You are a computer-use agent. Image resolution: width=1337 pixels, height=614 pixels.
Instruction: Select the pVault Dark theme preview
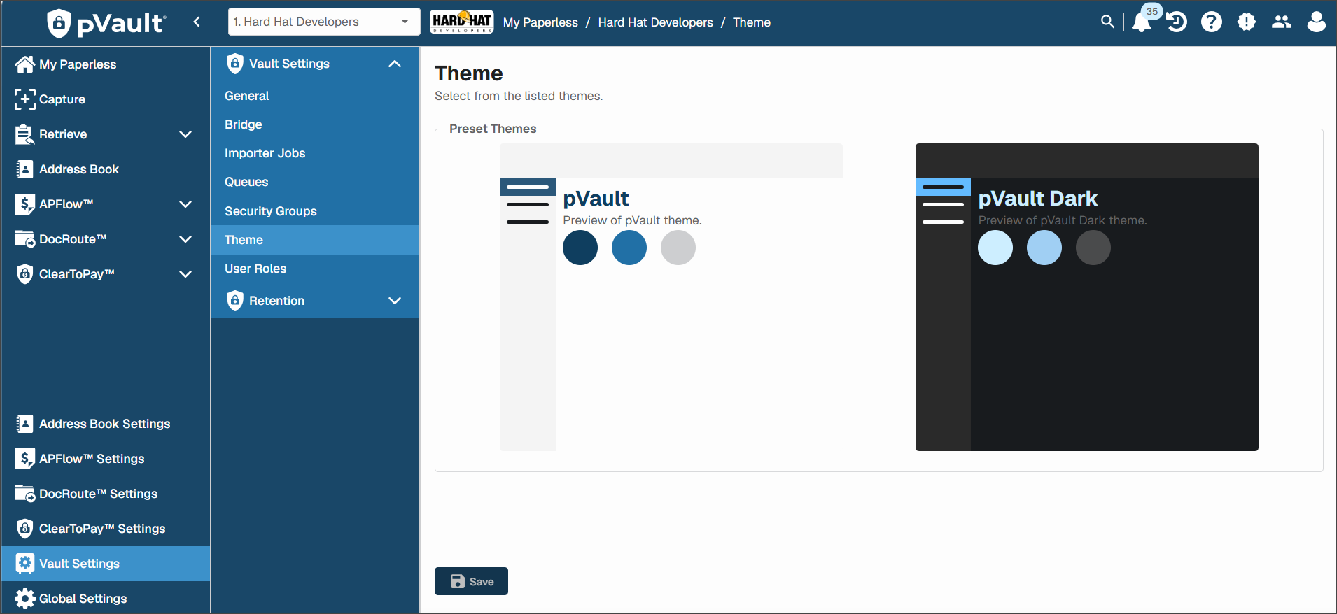pyautogui.click(x=1087, y=297)
